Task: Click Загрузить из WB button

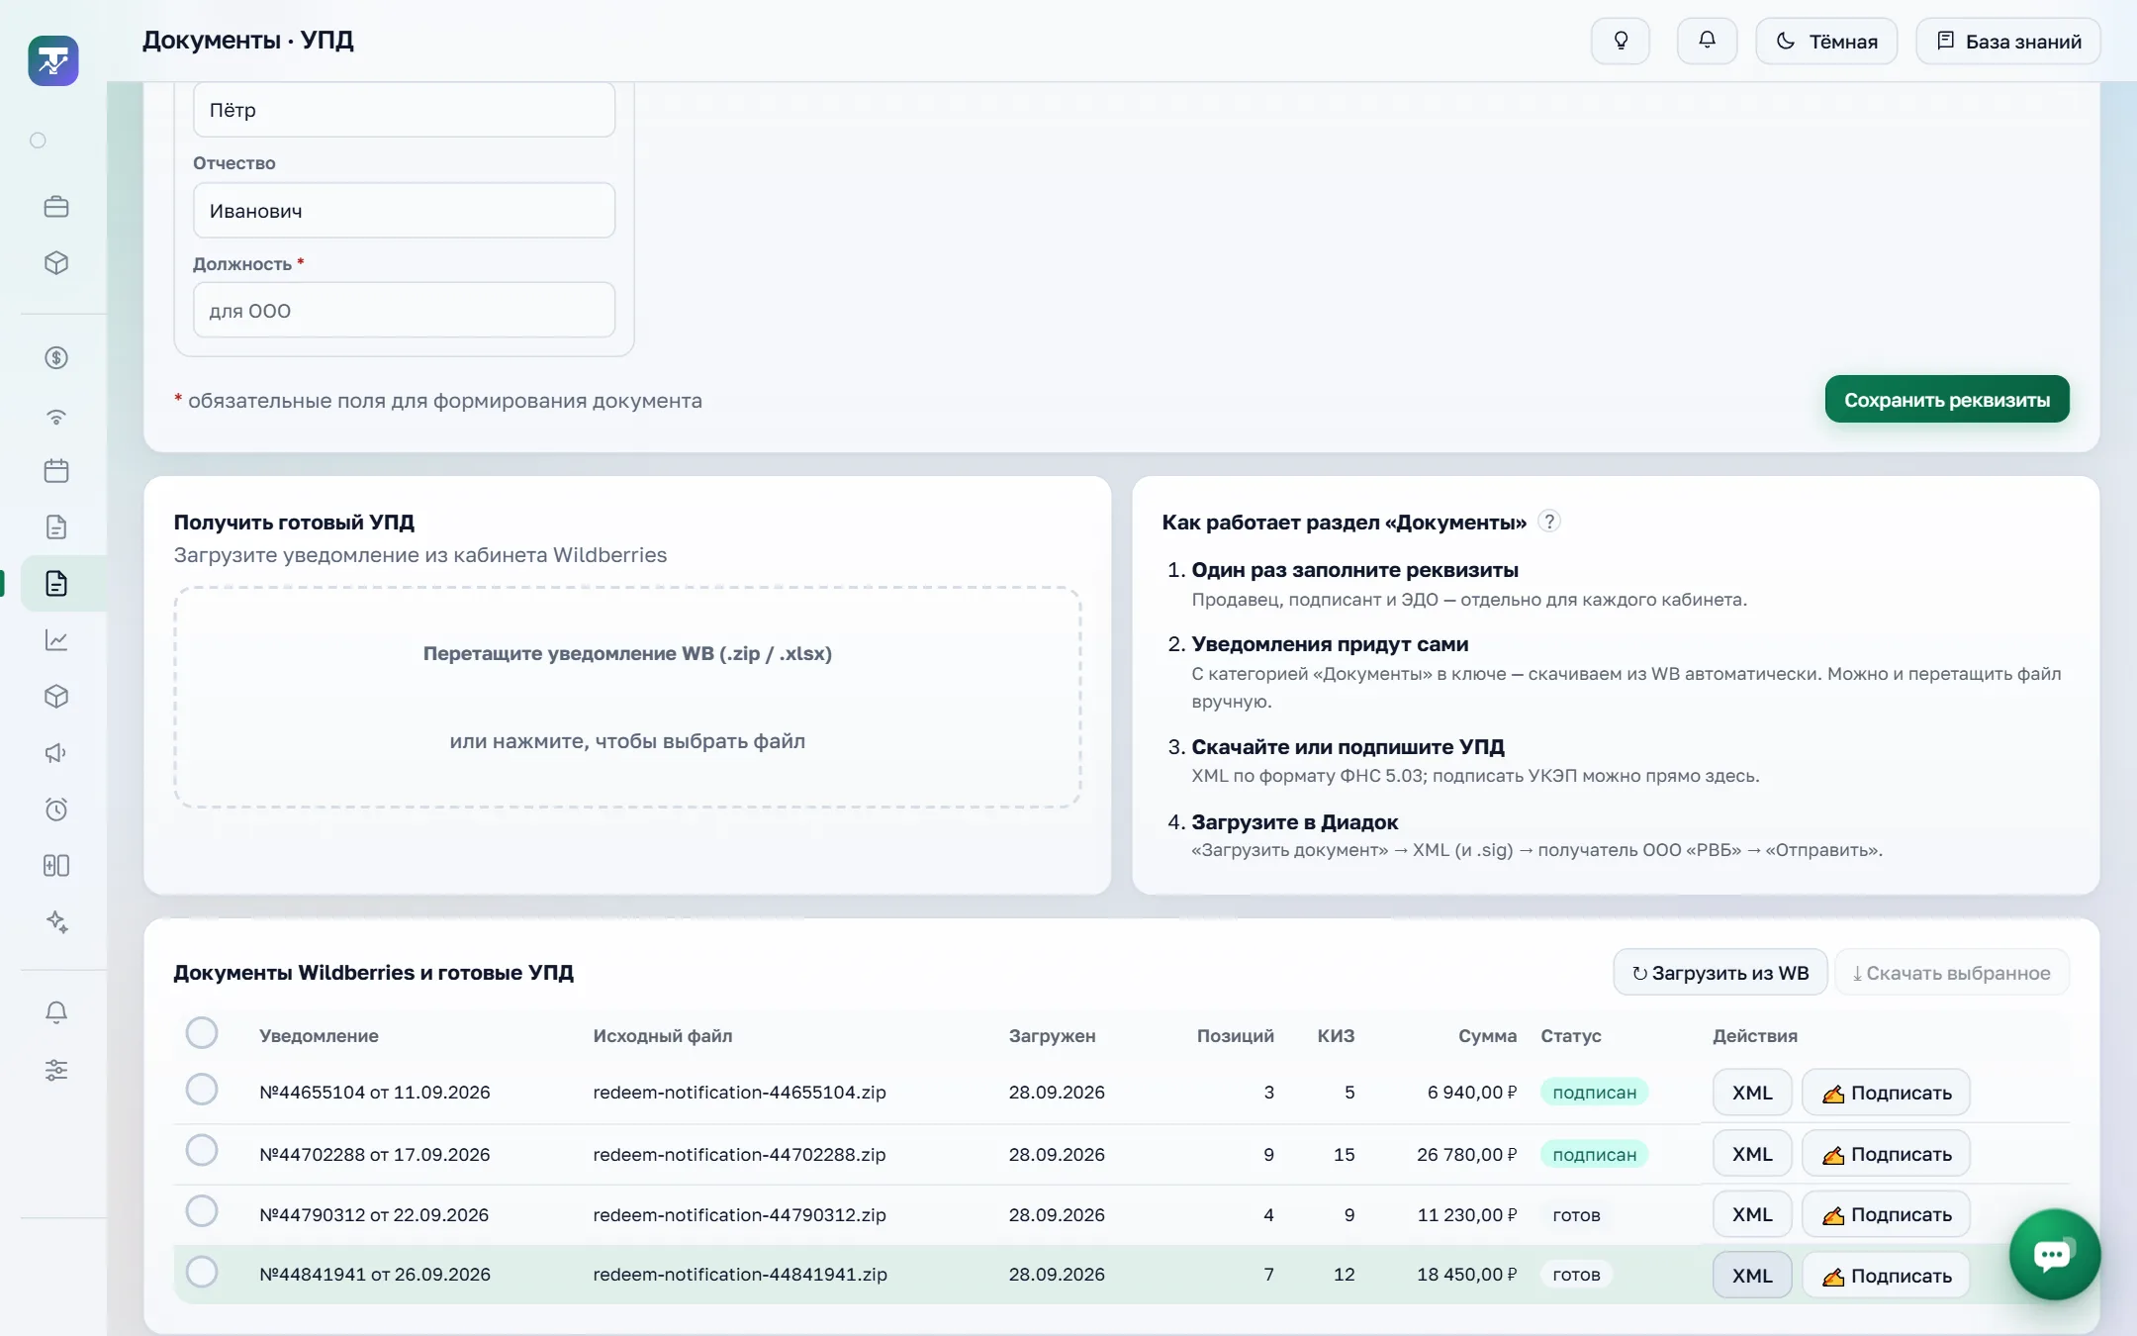Action: point(1720,973)
